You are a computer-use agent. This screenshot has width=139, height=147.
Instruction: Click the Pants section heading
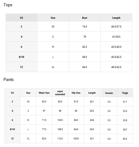click(x=8, y=79)
